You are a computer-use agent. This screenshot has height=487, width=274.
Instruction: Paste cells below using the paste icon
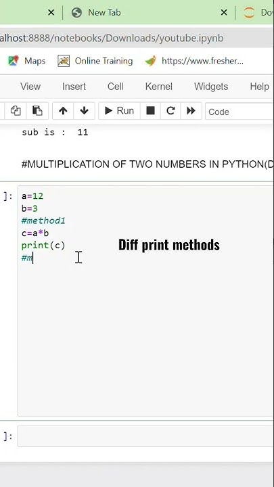pyautogui.click(x=37, y=110)
